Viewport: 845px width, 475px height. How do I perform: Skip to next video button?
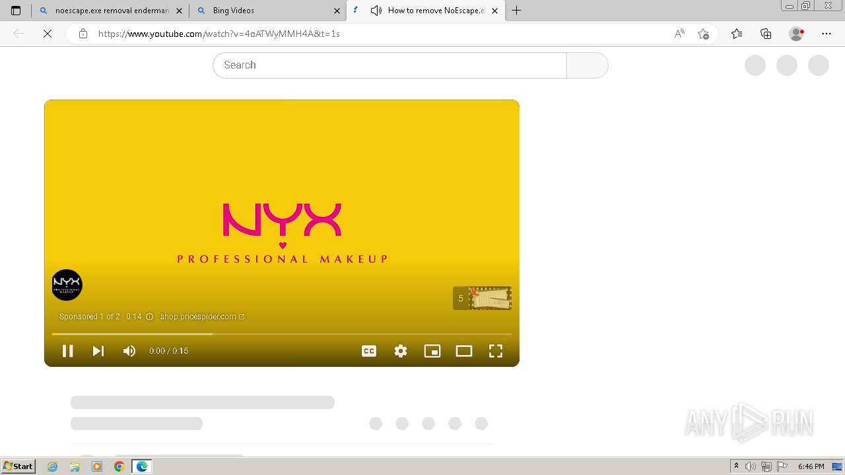pos(98,351)
